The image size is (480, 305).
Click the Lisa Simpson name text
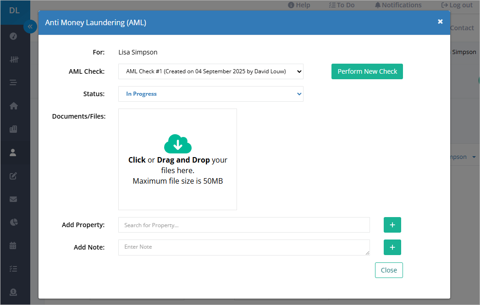coord(138,52)
